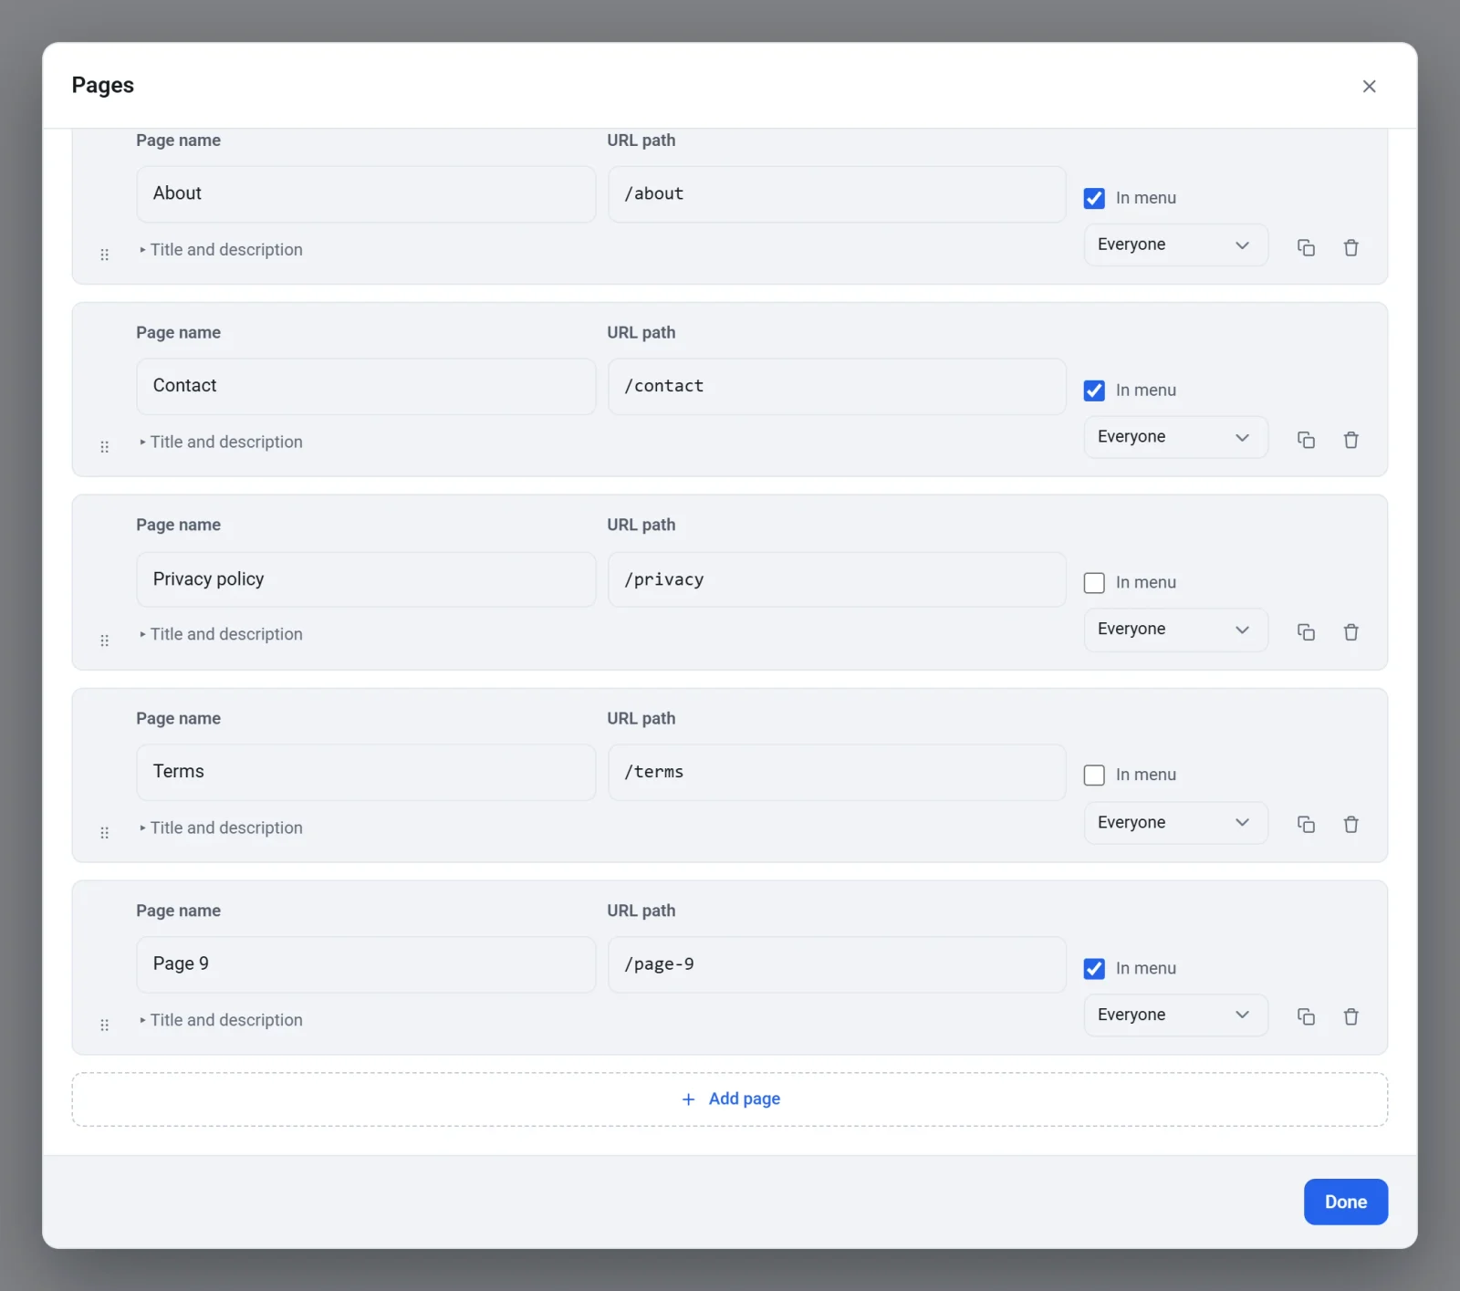Delete the About page
Image resolution: width=1460 pixels, height=1291 pixels.
click(1350, 247)
